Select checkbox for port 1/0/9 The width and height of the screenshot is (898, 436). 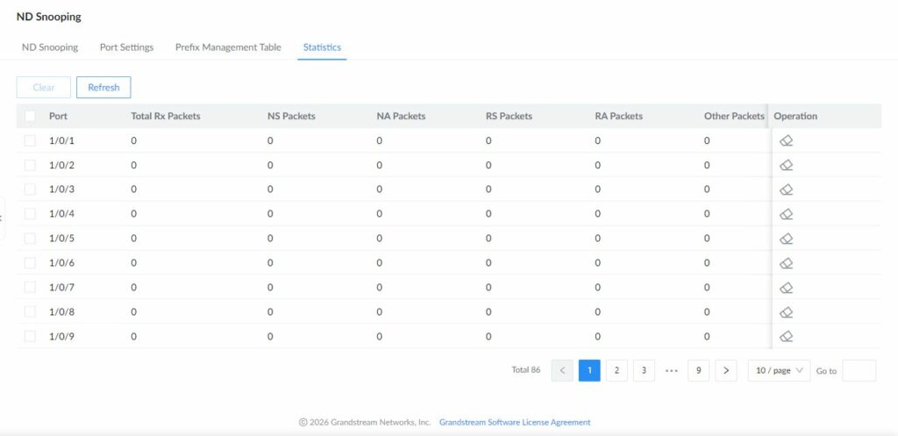[x=30, y=336]
